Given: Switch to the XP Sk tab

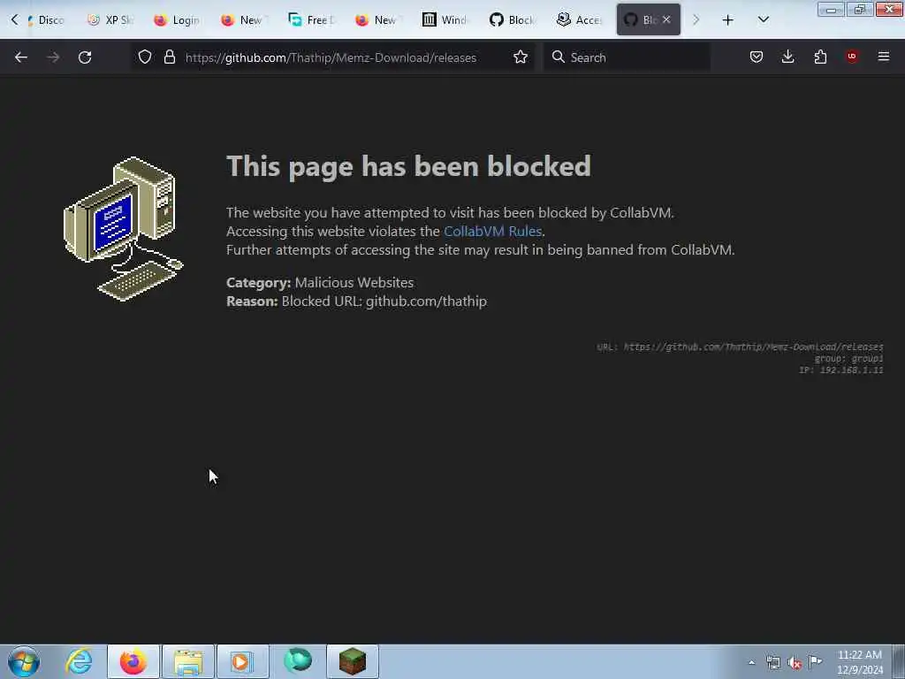Looking at the screenshot, I should click(110, 20).
